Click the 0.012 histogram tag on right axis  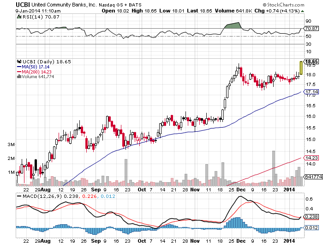(x=311, y=227)
